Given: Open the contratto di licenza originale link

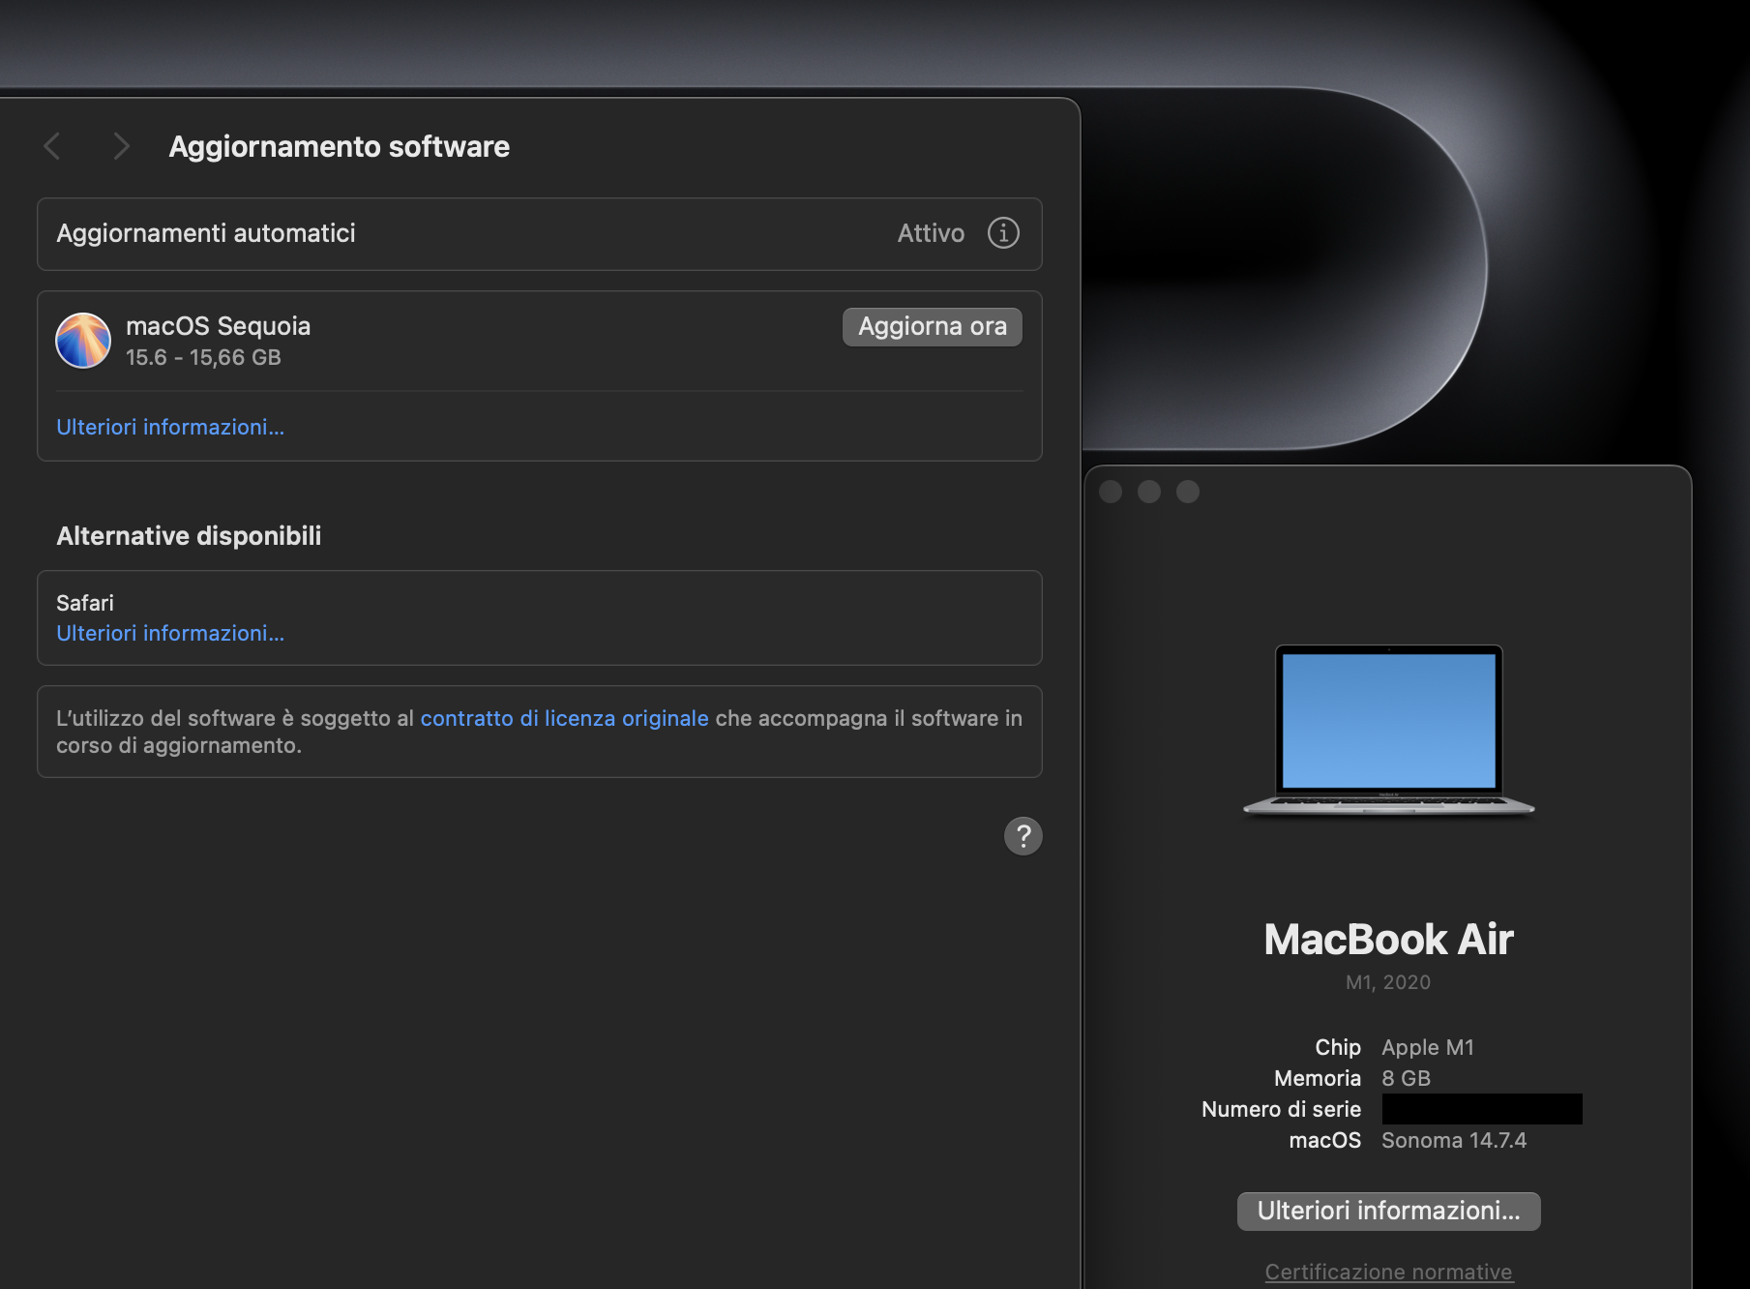Looking at the screenshot, I should (565, 718).
